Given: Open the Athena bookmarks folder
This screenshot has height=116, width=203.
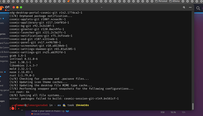Looking at the screenshot, I should [x=174, y=1].
